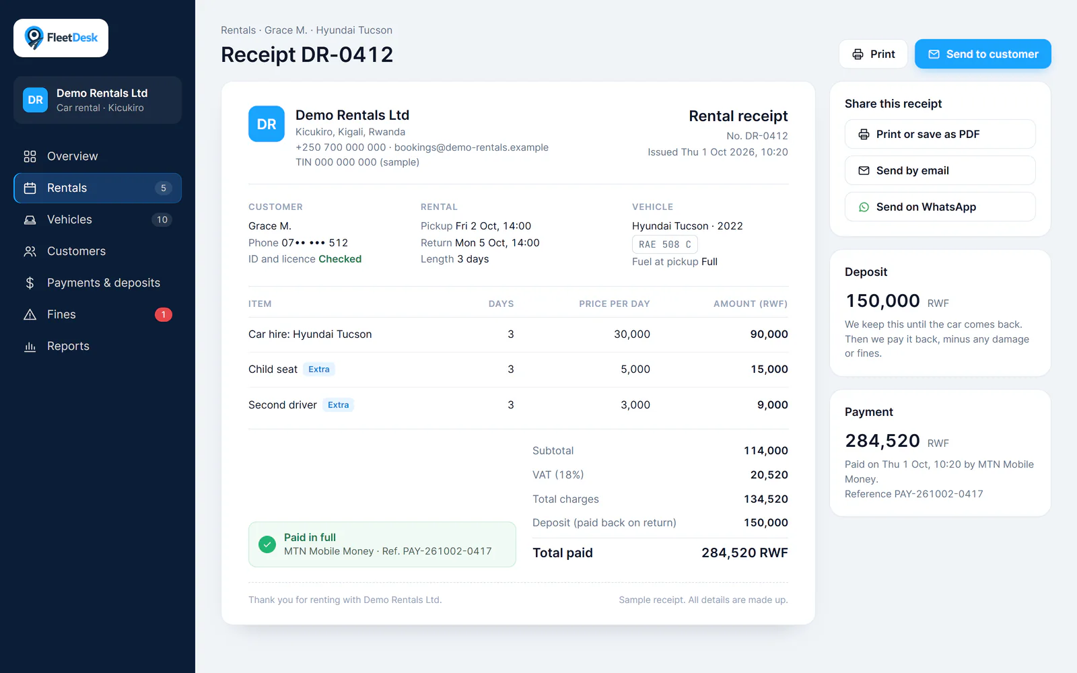
Task: Go to Payments & deposits
Action: tap(98, 283)
